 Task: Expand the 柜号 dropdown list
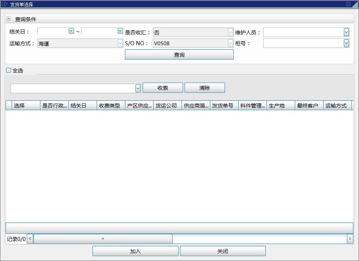[346, 43]
